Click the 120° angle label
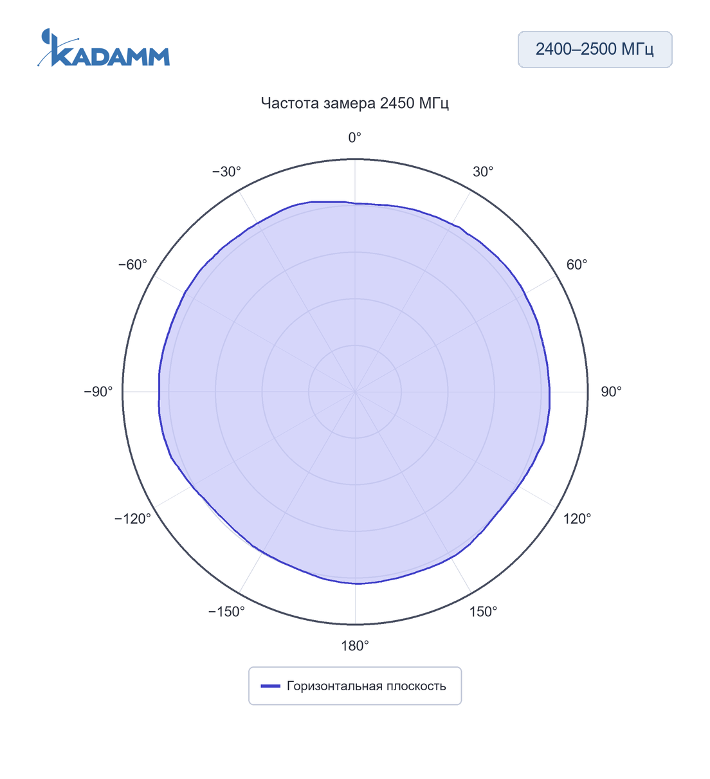 click(578, 519)
